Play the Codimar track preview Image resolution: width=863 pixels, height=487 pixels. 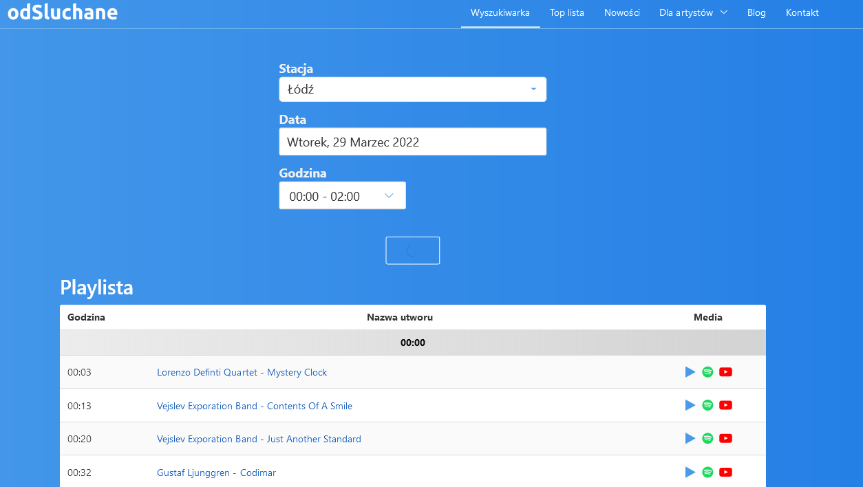[690, 472]
